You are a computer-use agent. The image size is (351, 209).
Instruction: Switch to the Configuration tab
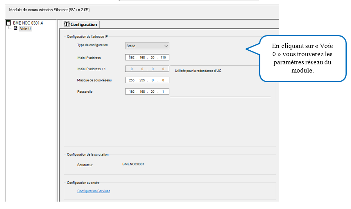(83, 25)
